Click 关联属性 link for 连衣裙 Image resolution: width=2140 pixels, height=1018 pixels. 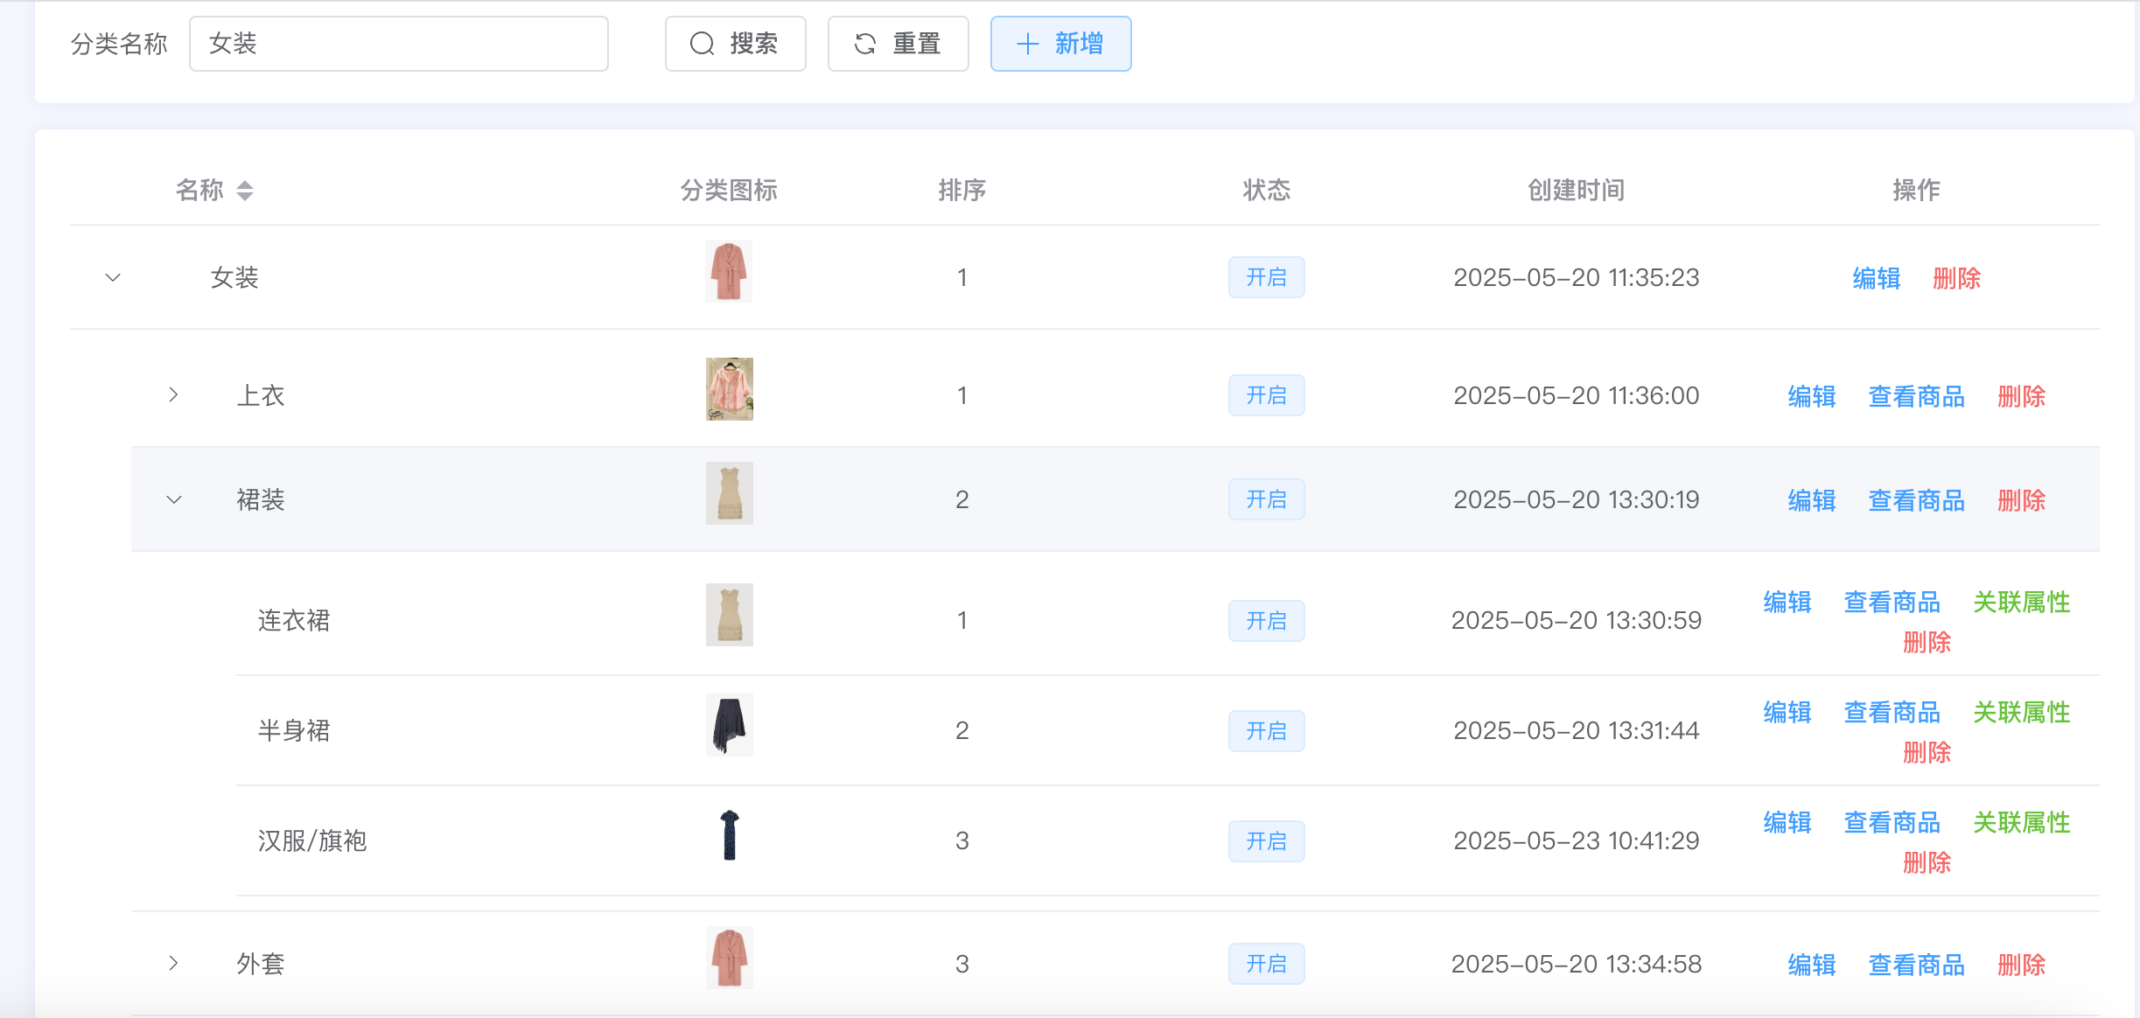[x=2021, y=603]
